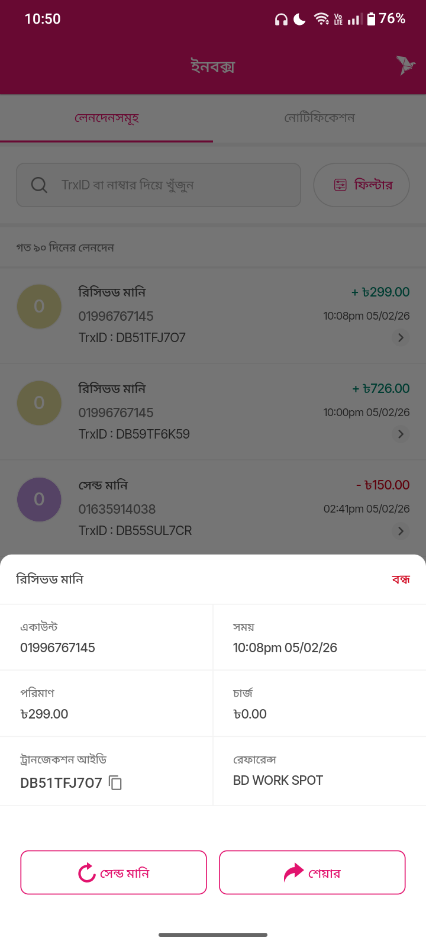
Task: Expand the ৳299.00 transaction chevron
Action: pyautogui.click(x=401, y=337)
